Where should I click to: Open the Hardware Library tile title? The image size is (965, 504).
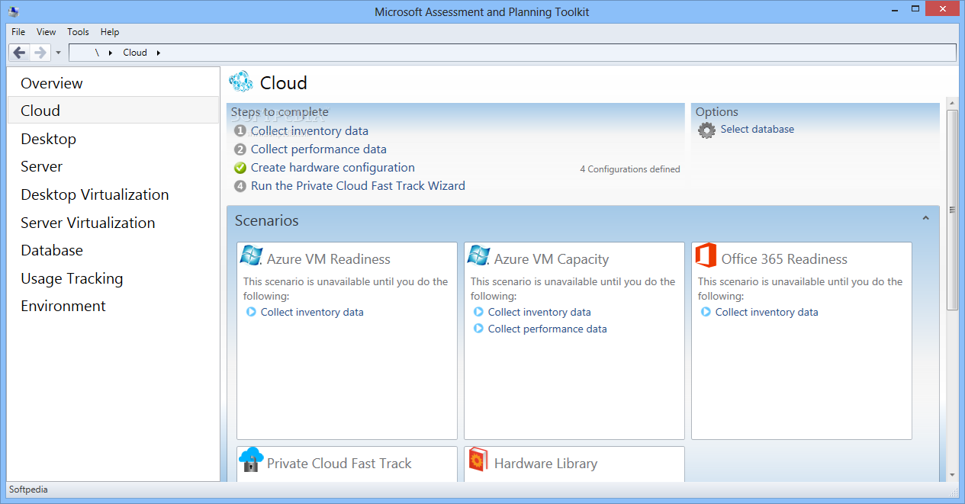point(545,464)
